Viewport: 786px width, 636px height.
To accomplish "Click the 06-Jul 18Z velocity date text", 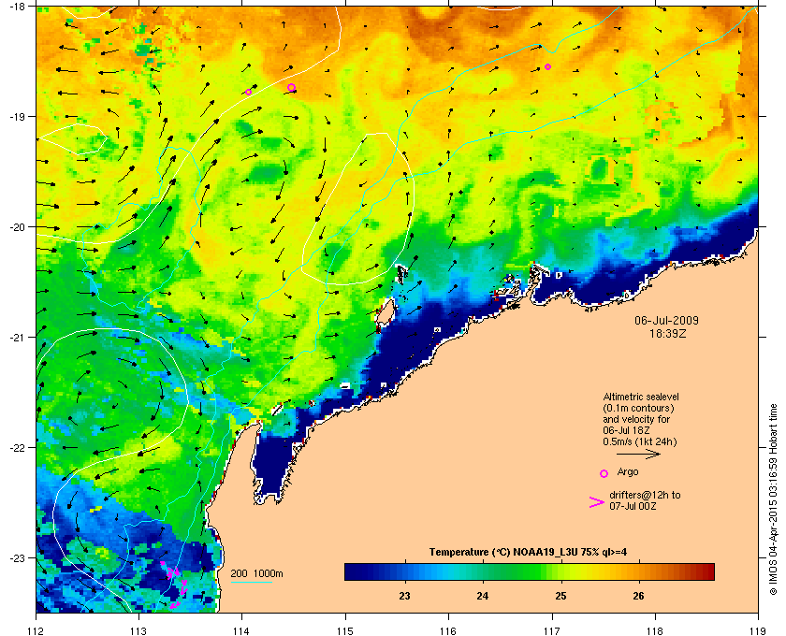I will click(x=627, y=430).
